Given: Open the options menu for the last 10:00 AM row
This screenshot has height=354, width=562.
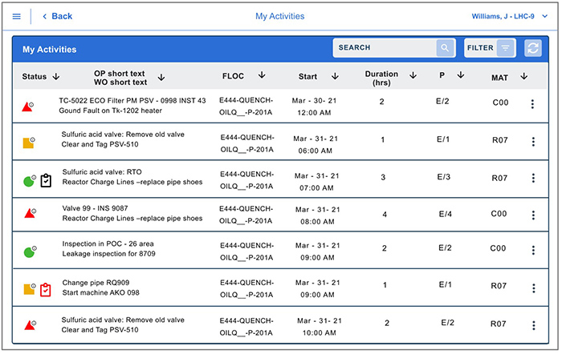Looking at the screenshot, I should (x=532, y=325).
